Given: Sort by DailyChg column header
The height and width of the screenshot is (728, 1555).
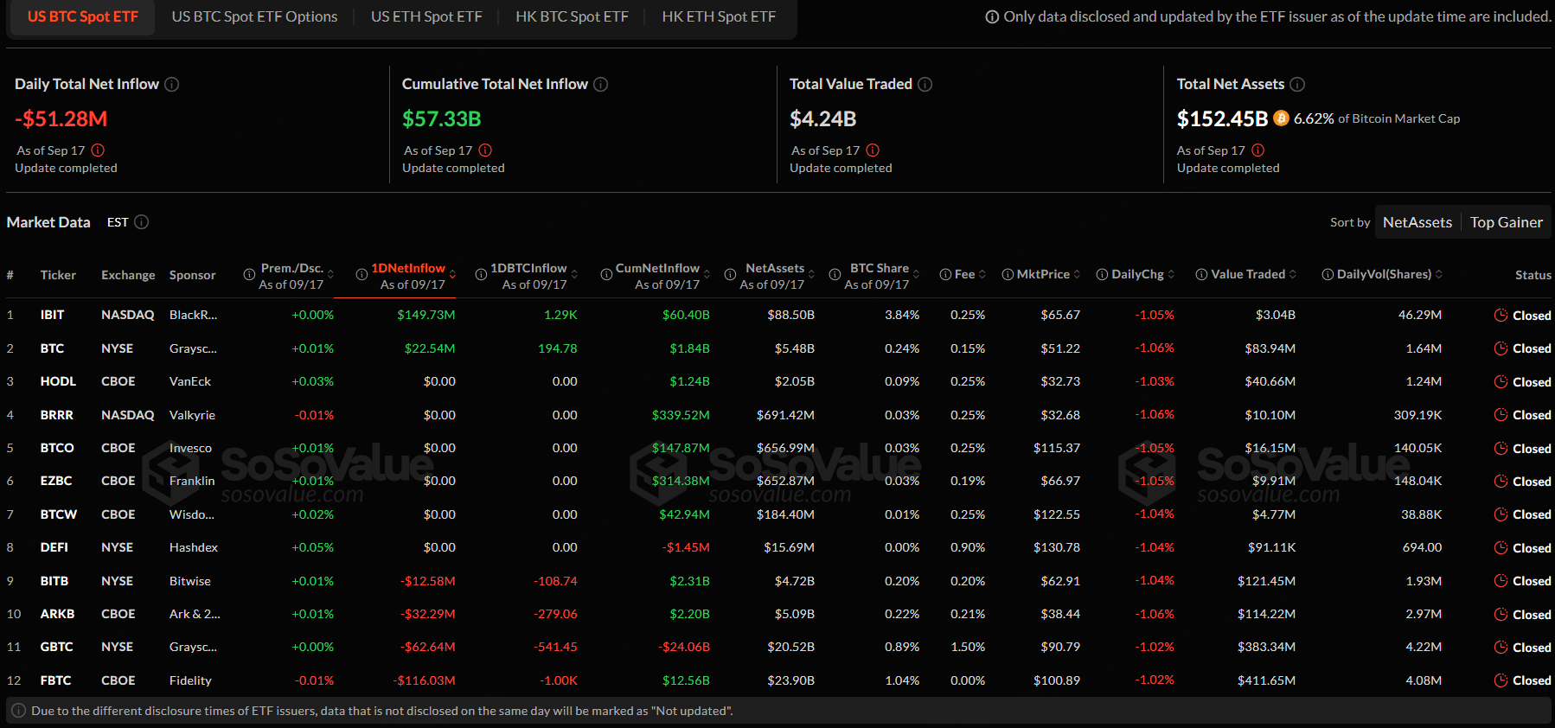Looking at the screenshot, I should [1136, 274].
